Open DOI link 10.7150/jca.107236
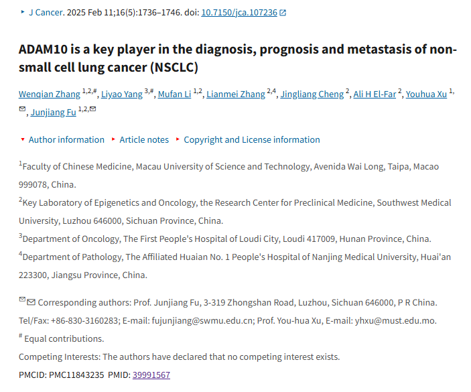The width and height of the screenshot is (471, 392). [x=239, y=12]
